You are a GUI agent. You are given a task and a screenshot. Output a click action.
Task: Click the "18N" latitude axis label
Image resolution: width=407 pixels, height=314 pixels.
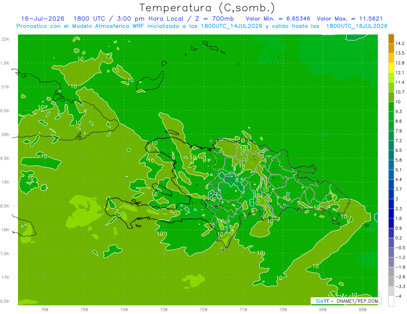point(6,230)
